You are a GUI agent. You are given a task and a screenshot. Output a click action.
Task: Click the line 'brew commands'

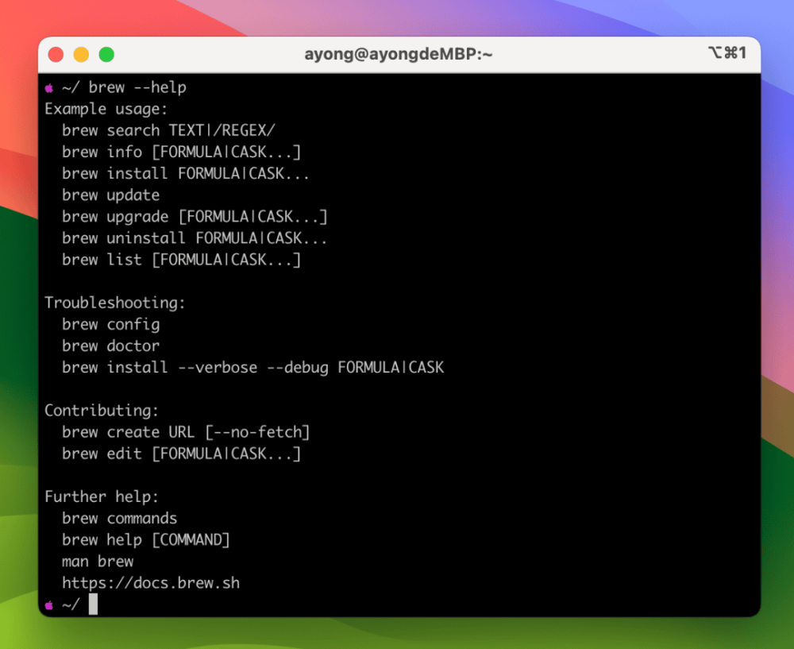point(120,518)
